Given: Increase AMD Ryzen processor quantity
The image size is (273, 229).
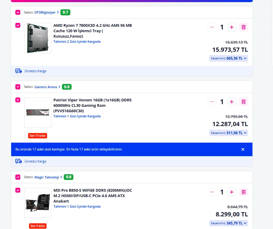Looking at the screenshot, I should click(x=232, y=27).
